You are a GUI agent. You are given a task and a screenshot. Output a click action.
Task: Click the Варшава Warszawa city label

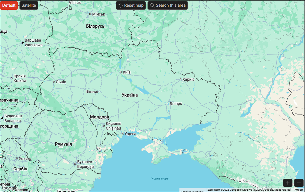(33, 43)
